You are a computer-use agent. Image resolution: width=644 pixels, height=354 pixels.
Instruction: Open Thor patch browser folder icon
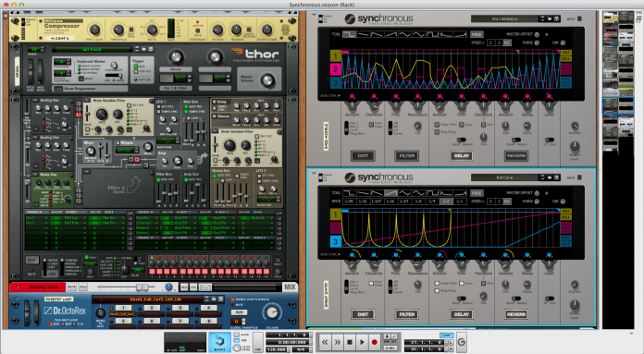pos(144,49)
